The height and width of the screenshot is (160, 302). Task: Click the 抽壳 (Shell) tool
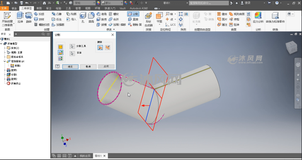click(102, 19)
